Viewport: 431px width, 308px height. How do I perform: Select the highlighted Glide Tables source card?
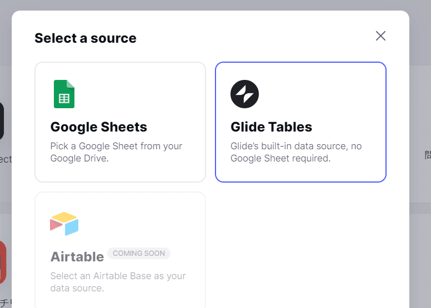pyautogui.click(x=300, y=122)
